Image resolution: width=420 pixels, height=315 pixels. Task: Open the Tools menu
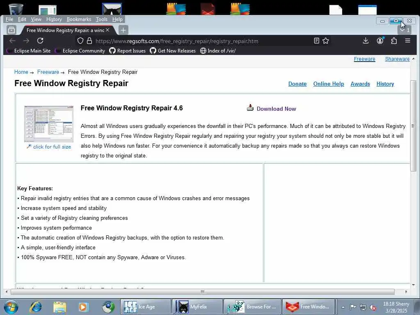(102, 19)
